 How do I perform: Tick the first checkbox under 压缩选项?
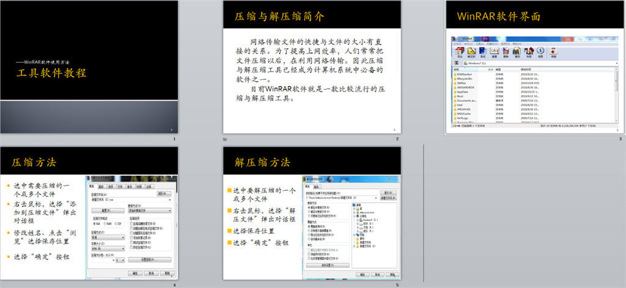tap(132, 224)
